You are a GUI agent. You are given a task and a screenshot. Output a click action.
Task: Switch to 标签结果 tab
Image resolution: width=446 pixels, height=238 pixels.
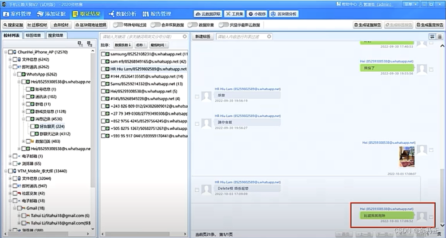(x=34, y=35)
